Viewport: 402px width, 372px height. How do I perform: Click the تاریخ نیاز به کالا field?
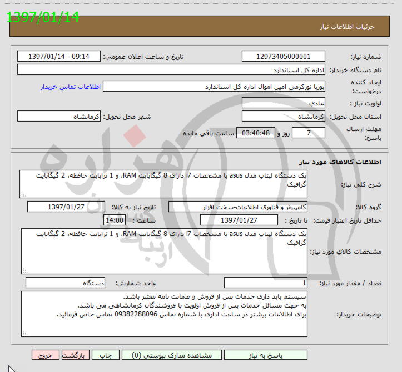[x=66, y=207]
